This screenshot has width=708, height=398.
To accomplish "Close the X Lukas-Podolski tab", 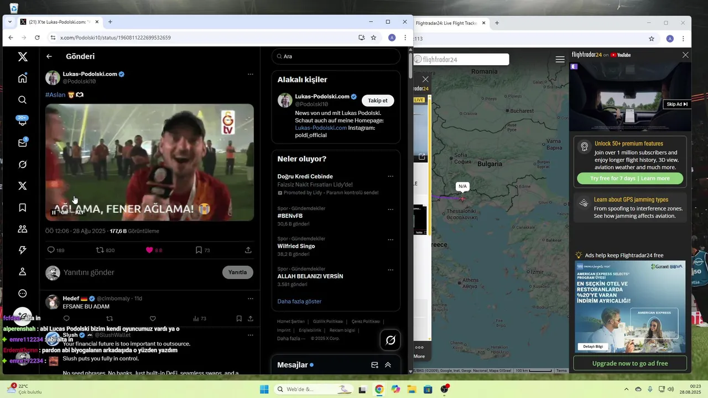I will tap(97, 22).
